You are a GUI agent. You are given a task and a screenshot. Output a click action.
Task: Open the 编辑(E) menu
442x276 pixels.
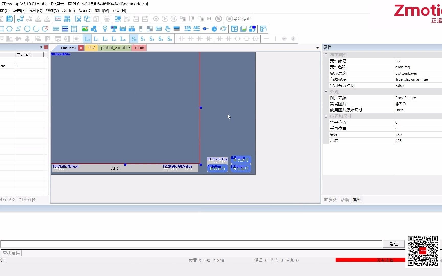pyautogui.click(x=19, y=10)
